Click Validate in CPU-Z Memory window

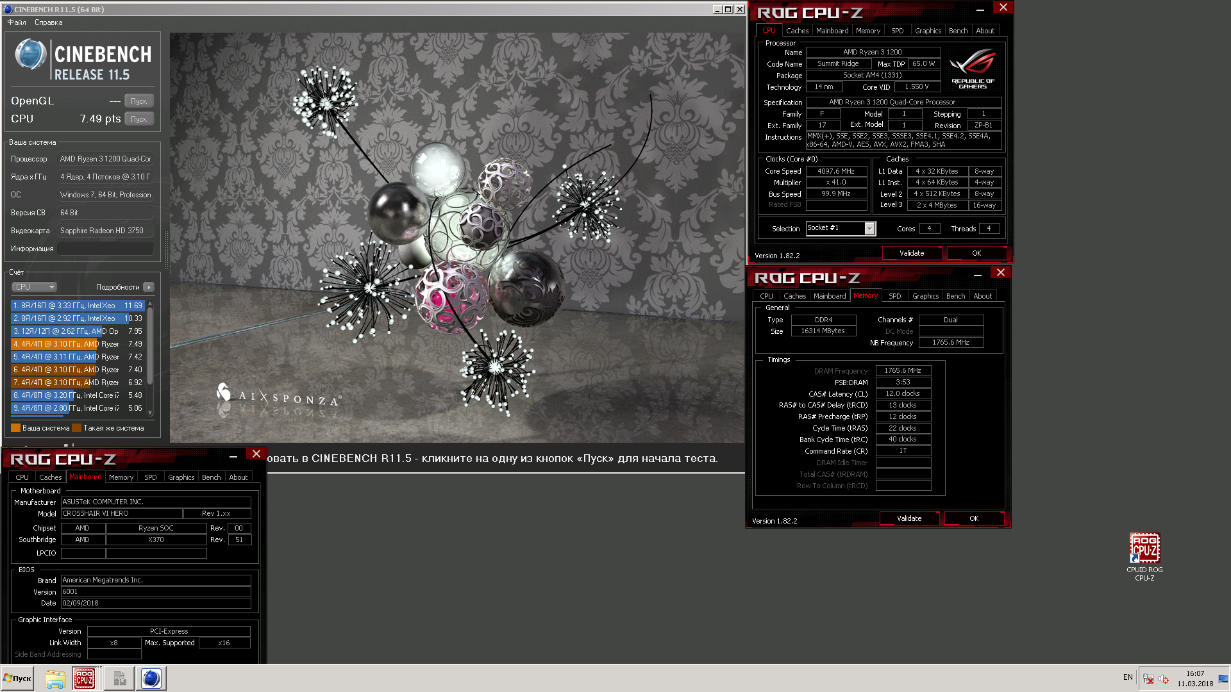[x=909, y=518]
